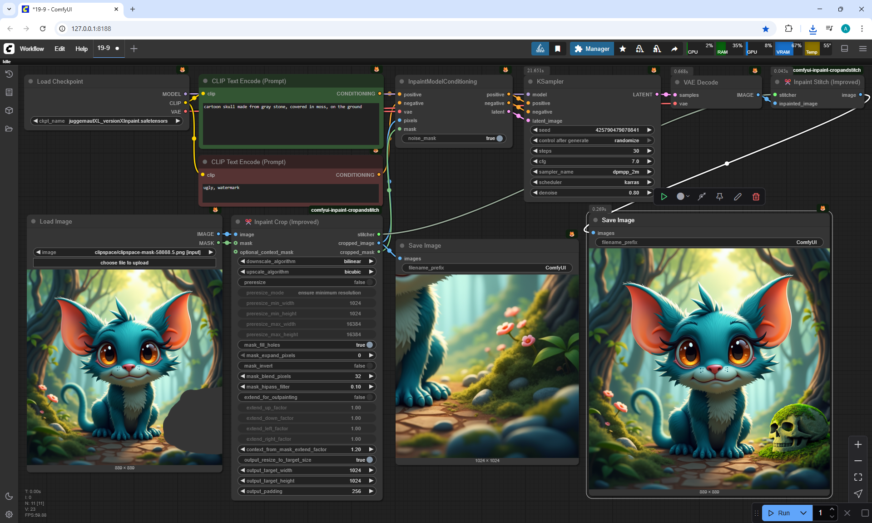
Task: Click choose file to upload button
Action: pos(124,263)
